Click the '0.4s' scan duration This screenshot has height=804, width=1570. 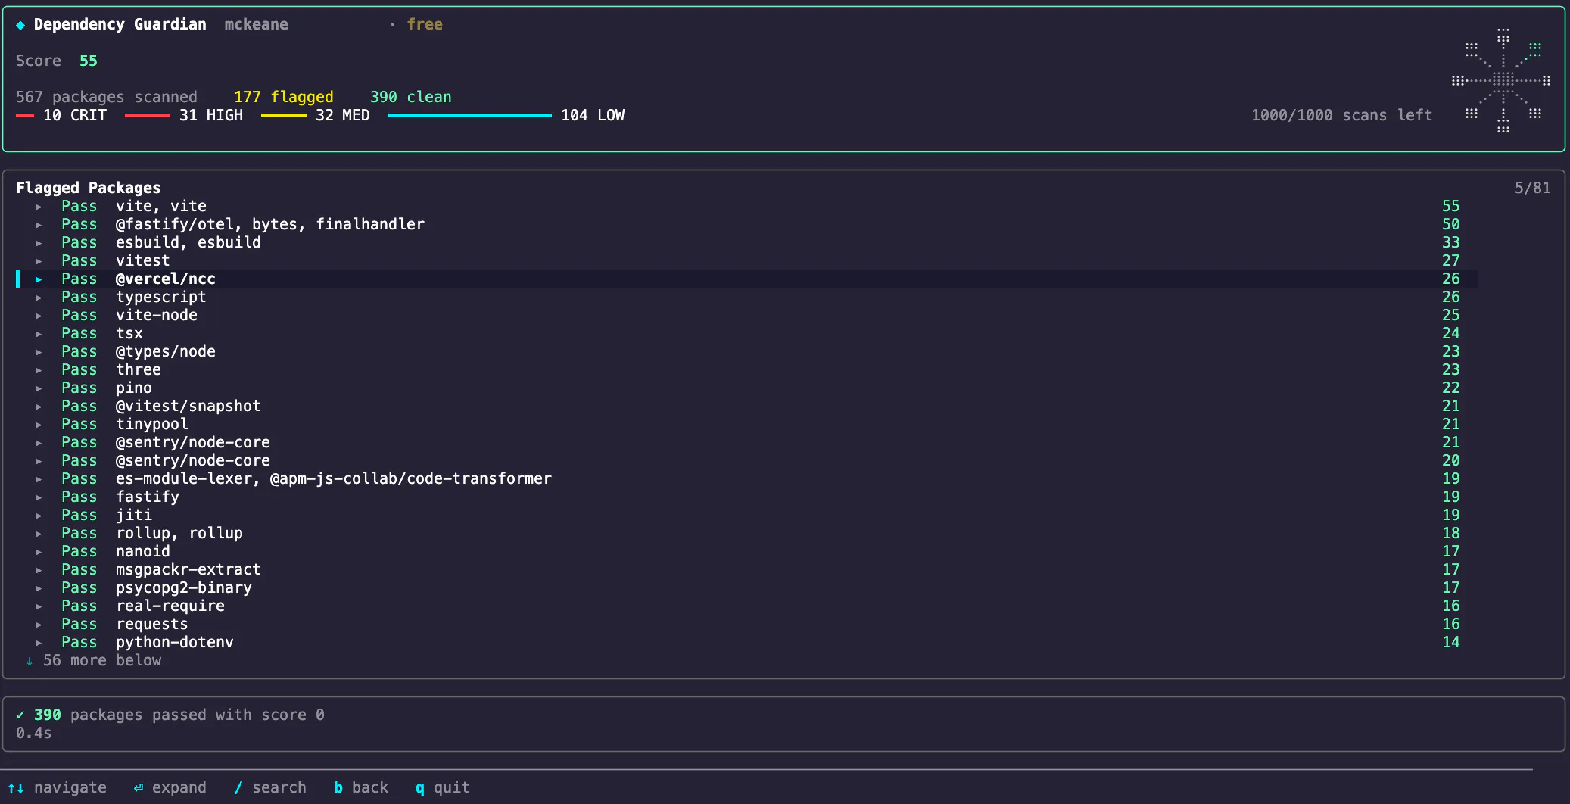pos(34,733)
